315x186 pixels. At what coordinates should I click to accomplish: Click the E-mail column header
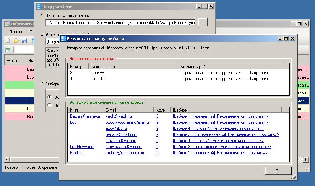(x=128, y=110)
